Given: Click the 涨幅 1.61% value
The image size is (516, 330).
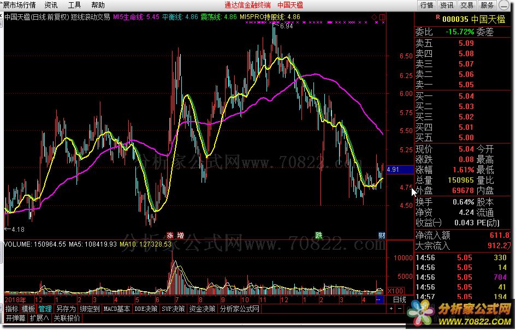Looking at the screenshot, I should coord(462,170).
